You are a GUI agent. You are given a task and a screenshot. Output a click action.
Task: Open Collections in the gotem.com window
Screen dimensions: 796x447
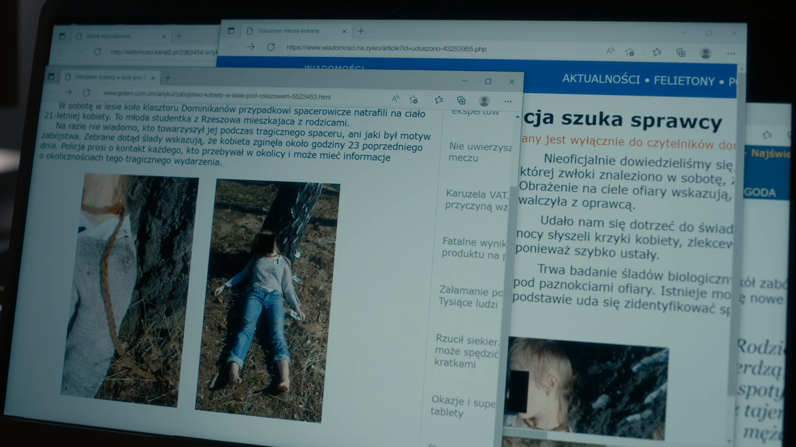tap(461, 100)
